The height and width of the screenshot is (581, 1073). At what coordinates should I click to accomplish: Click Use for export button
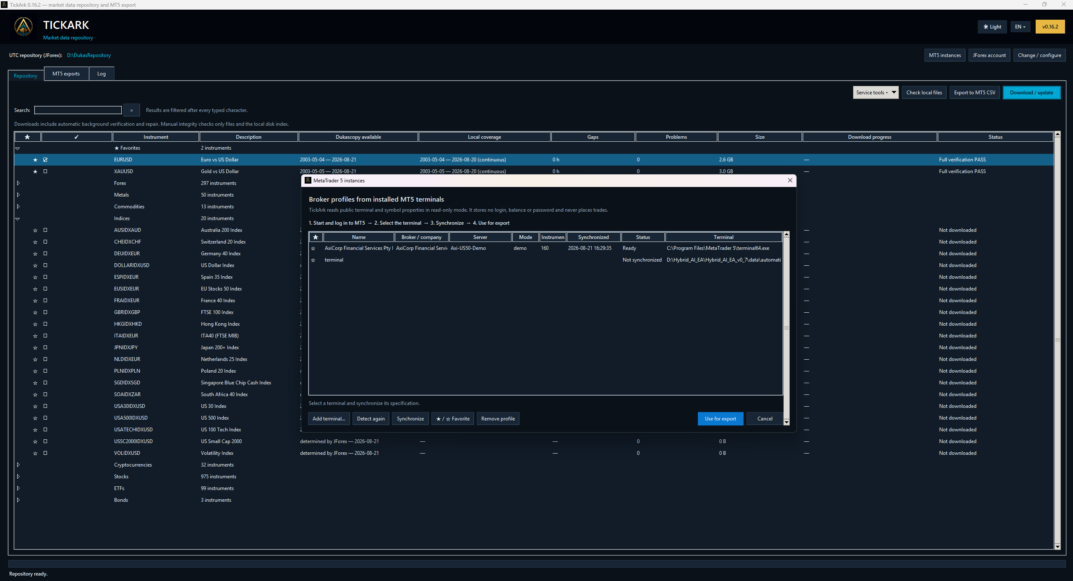(x=721, y=419)
